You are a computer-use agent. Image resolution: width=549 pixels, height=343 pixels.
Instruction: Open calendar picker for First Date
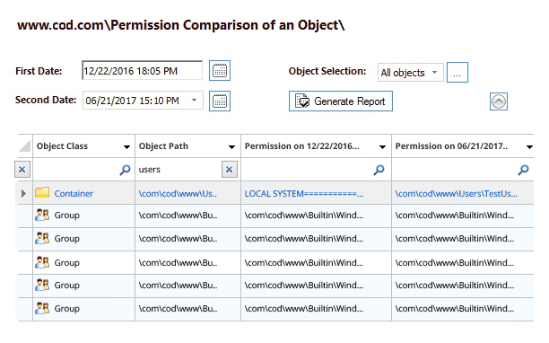coord(220,71)
